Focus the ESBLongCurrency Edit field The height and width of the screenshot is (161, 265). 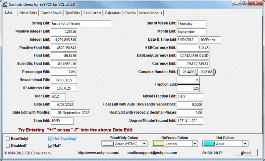193,56
